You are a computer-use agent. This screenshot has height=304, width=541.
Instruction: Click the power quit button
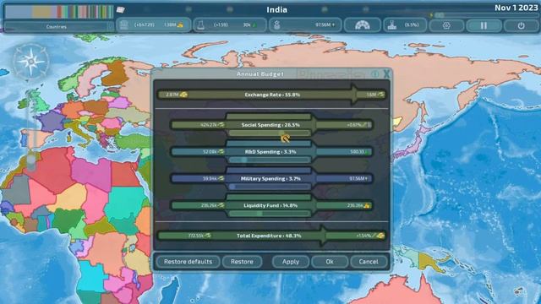pyautogui.click(x=521, y=25)
